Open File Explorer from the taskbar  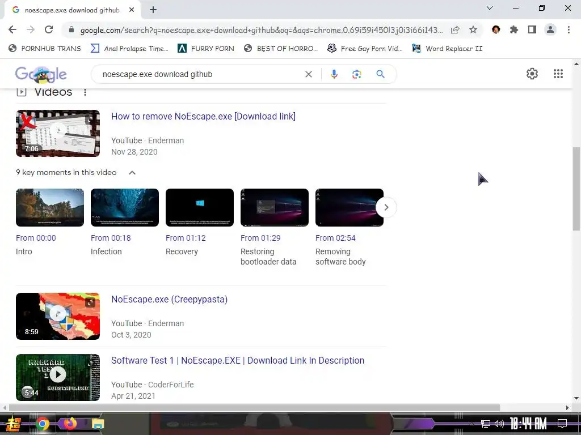[98, 424]
